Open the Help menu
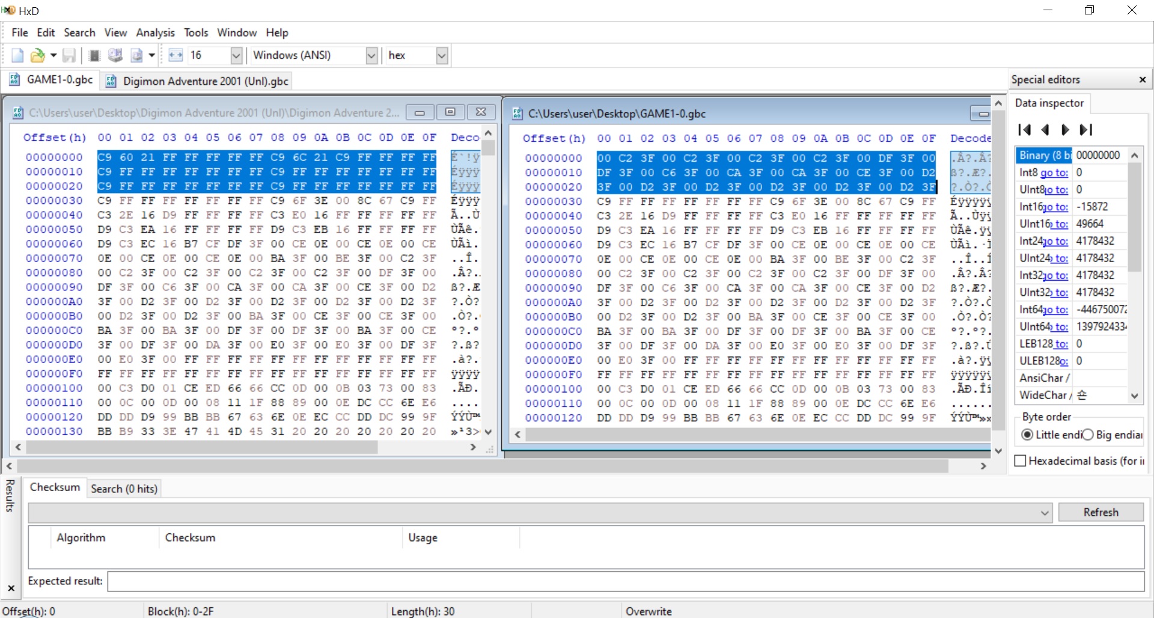The image size is (1154, 618). [277, 32]
